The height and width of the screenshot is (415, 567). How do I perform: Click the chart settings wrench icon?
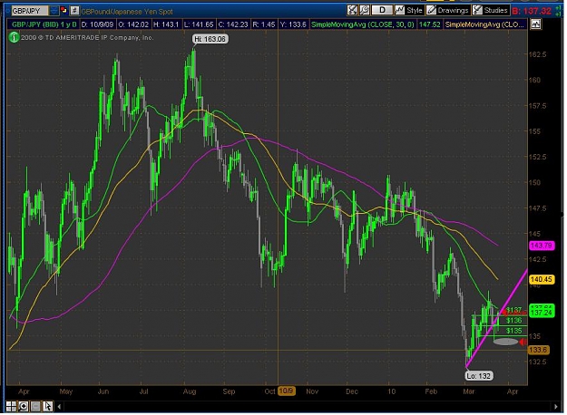click(365, 10)
